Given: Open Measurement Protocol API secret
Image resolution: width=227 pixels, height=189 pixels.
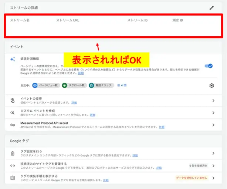Looking at the screenshot, I should point(113,125).
